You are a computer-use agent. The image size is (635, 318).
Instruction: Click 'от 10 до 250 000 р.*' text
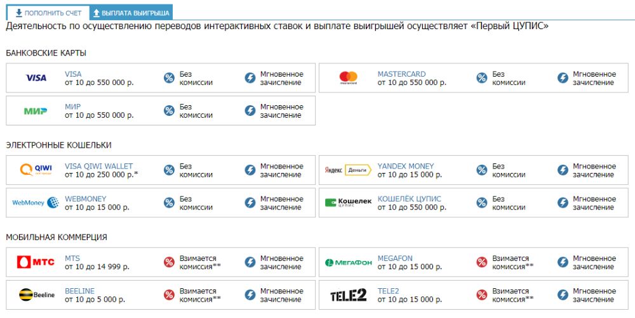pos(101,175)
